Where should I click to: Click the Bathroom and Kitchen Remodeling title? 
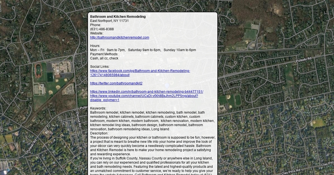[118, 17]
